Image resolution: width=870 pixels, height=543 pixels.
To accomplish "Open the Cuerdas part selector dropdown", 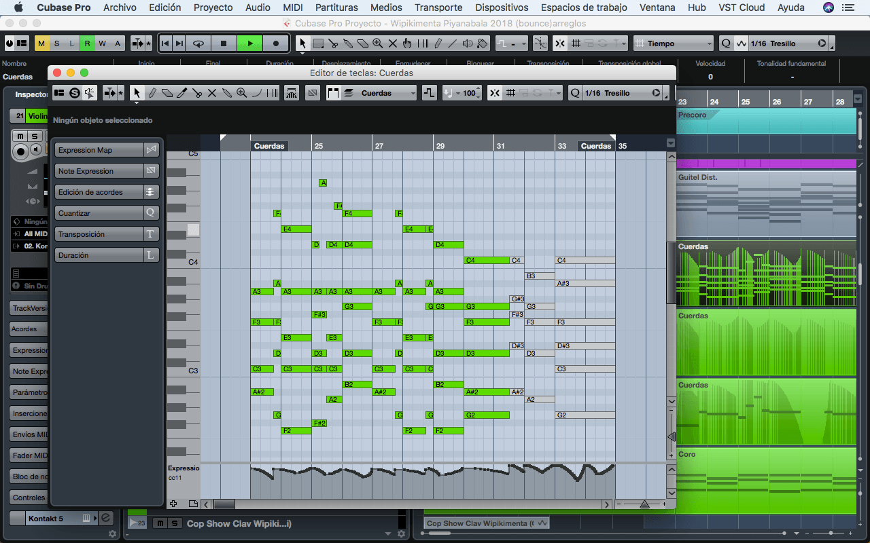I will click(x=379, y=93).
